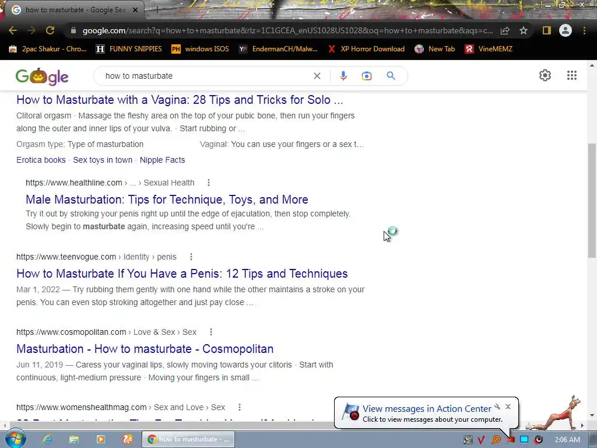Open the VineMEMZ bookmark
Screen dimensions: 597x448
(489, 49)
